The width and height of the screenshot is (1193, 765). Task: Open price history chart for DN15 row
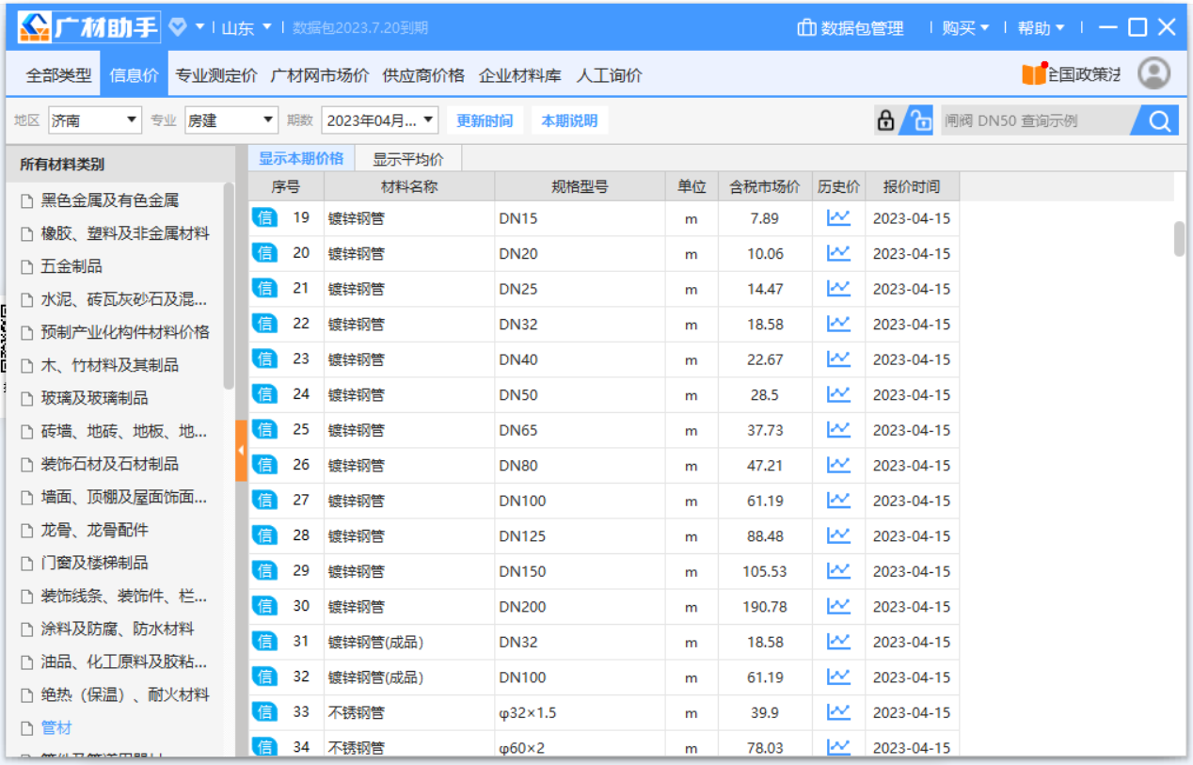point(838,217)
